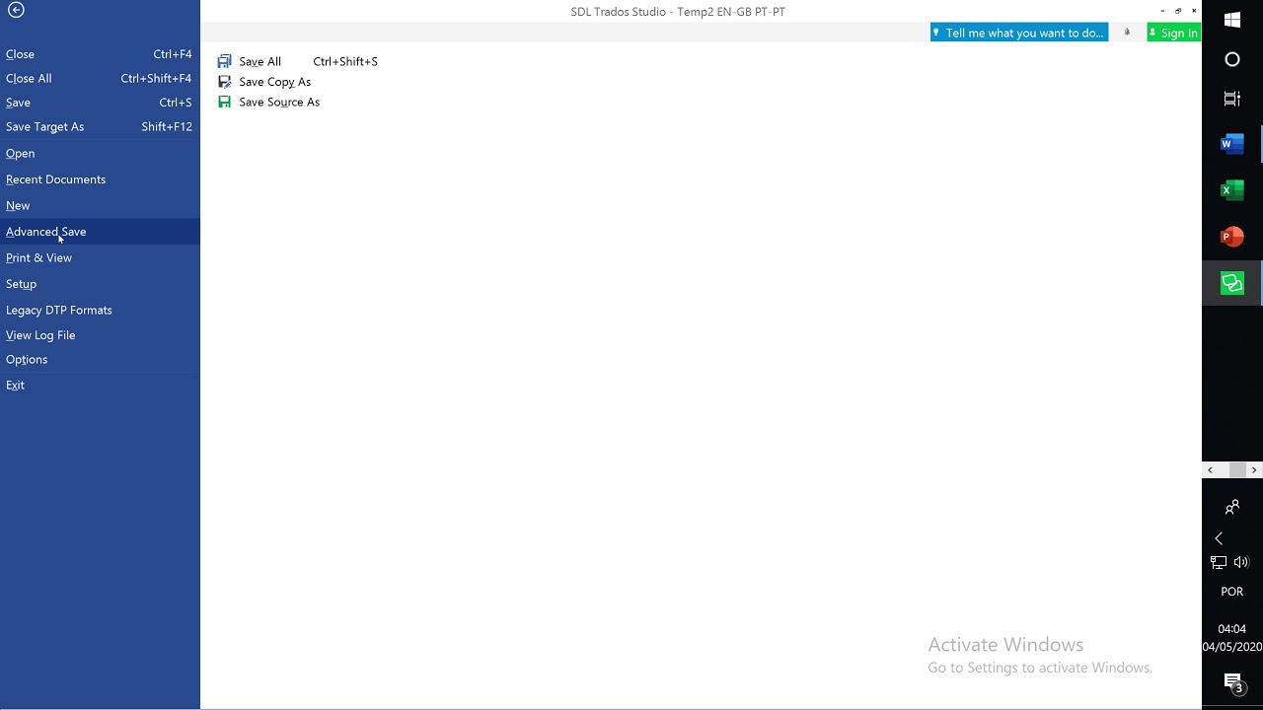Open Print & View section
The height and width of the screenshot is (710, 1263).
click(99, 257)
